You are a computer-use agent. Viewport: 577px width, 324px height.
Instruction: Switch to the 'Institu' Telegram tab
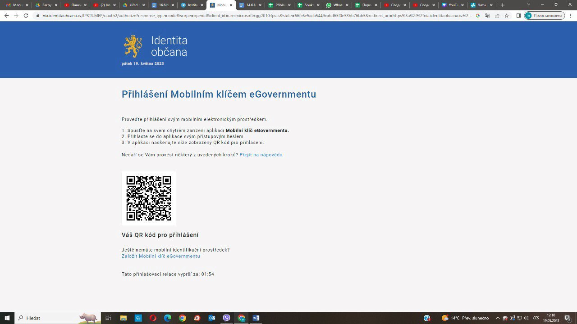[192, 5]
